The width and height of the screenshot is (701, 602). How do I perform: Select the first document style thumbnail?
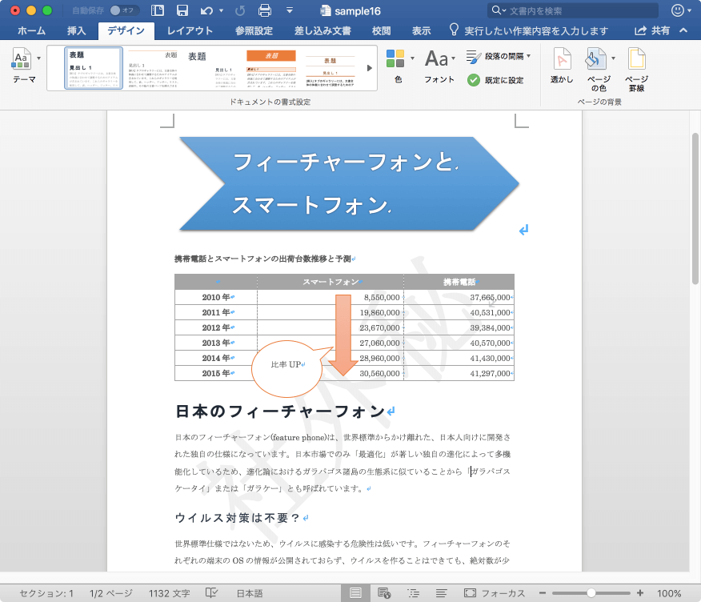point(94,68)
